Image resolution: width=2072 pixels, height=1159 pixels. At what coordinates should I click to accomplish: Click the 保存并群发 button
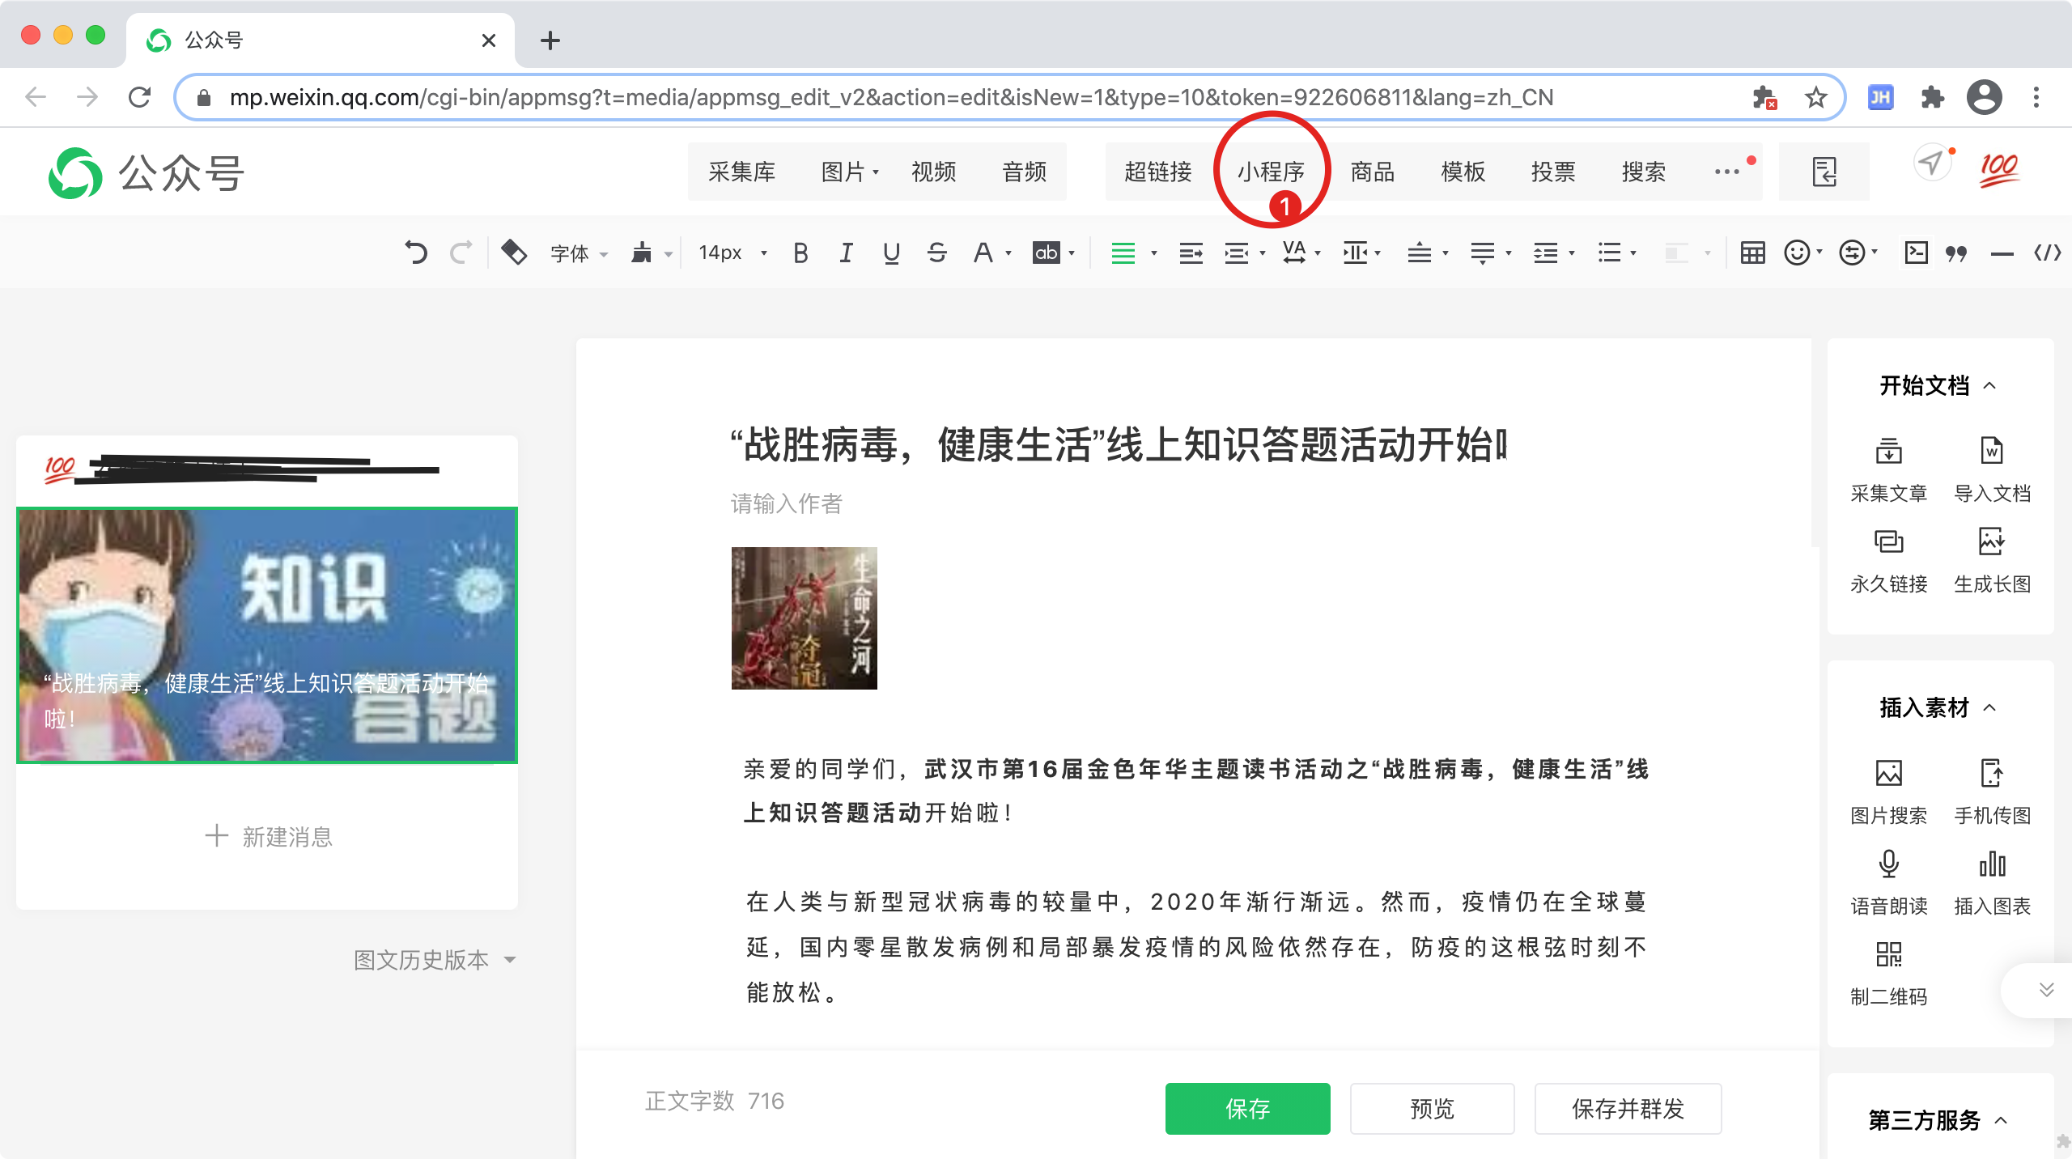(1628, 1108)
